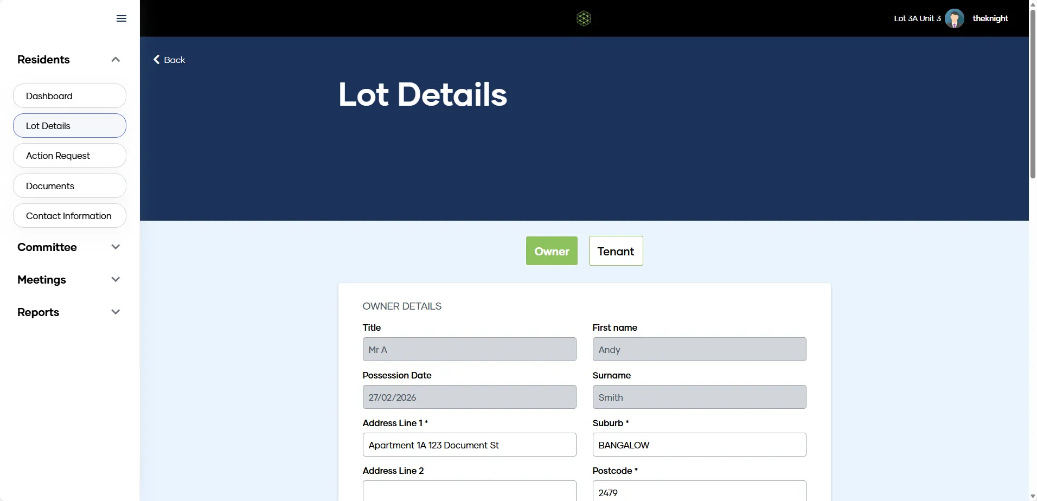
Task: Click the Back link text
Action: 175,60
